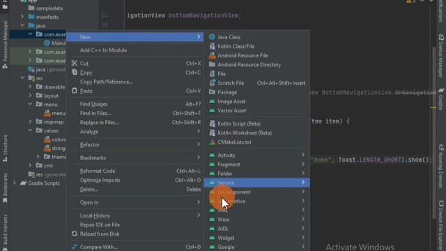
Task: Open the Gradle tool window
Action: tap(441, 99)
